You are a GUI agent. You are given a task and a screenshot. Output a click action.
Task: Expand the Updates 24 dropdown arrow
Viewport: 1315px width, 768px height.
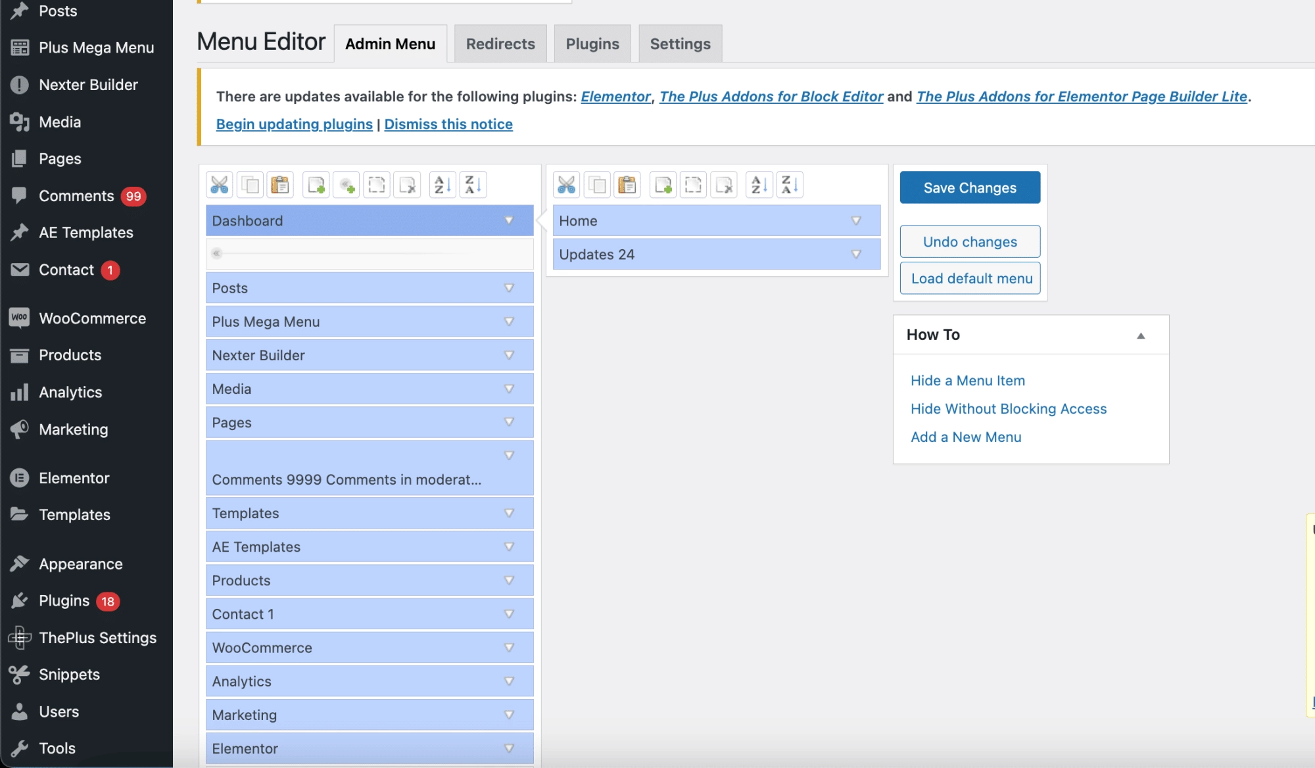855,253
